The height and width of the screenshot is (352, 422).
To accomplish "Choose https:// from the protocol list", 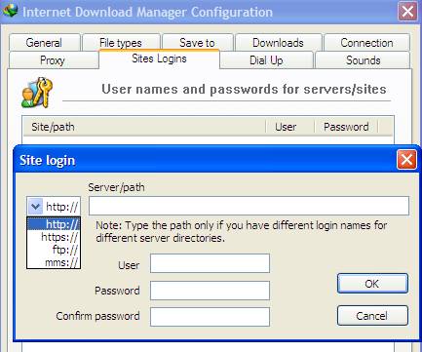I will 54,237.
